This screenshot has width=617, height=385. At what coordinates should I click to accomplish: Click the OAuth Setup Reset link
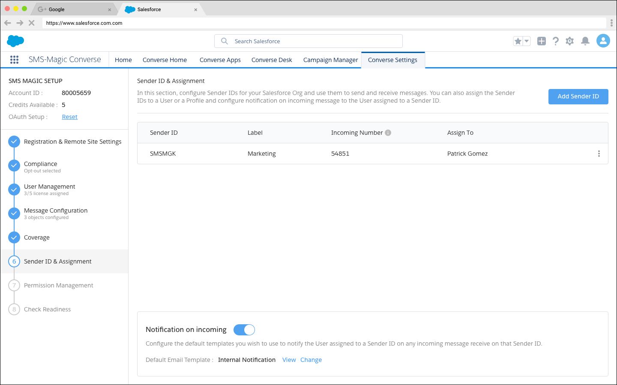pyautogui.click(x=70, y=117)
